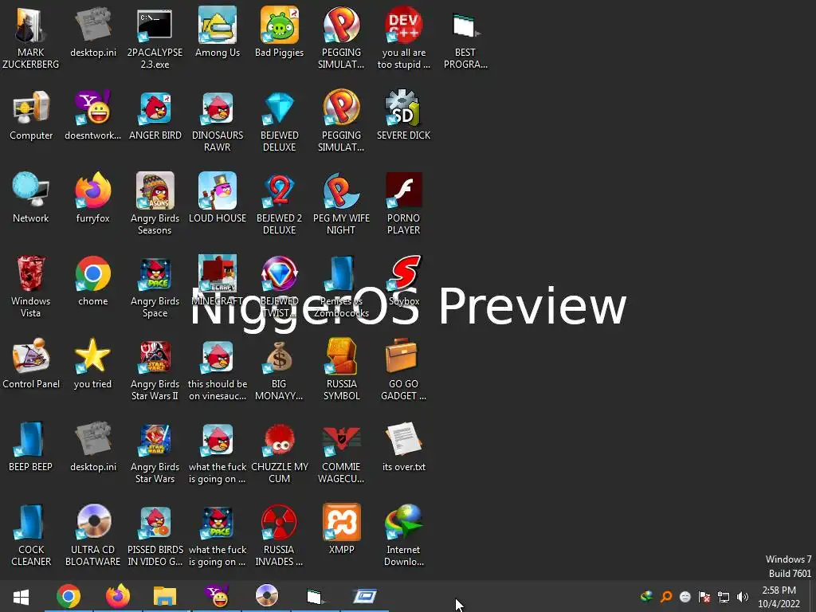Open File Explorer from the taskbar
The width and height of the screenshot is (816, 612).
click(x=165, y=597)
